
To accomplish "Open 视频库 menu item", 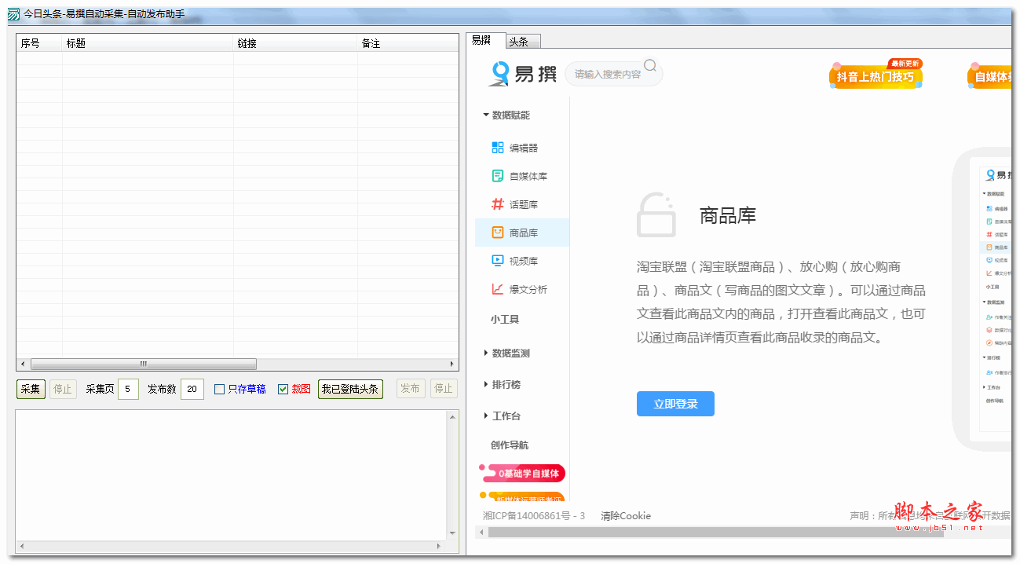I will point(524,261).
